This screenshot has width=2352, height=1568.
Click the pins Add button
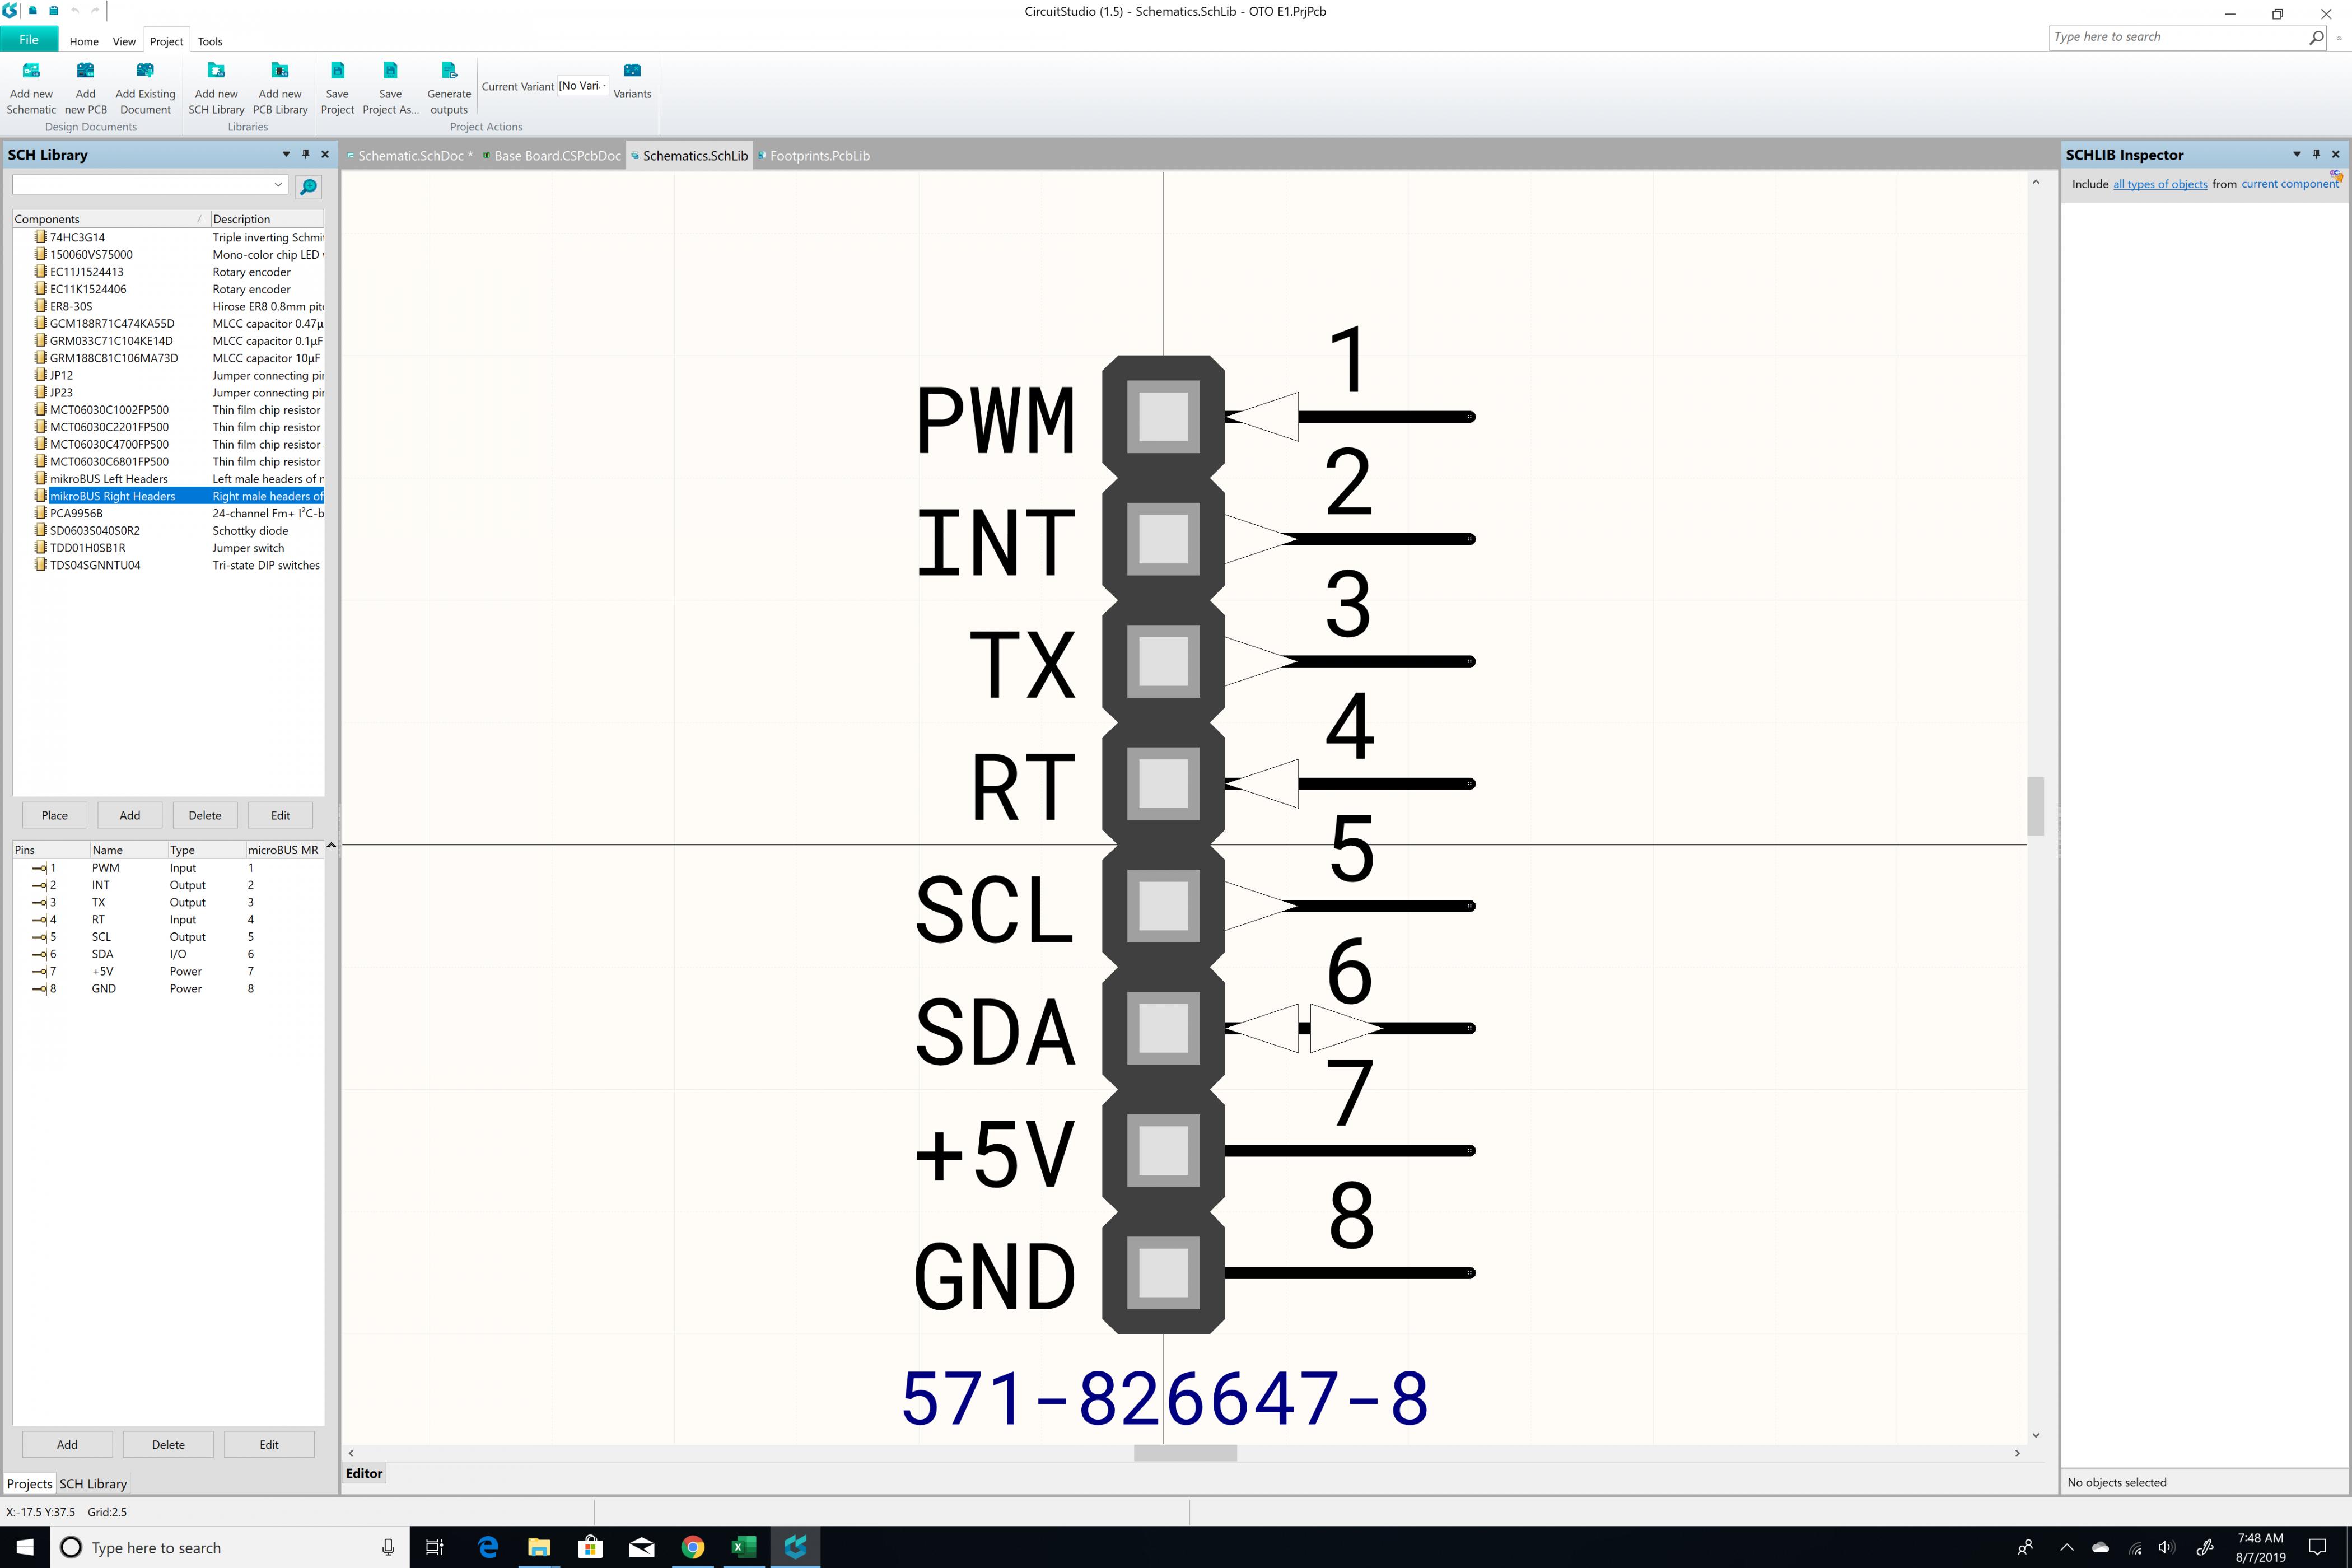pos(67,1444)
